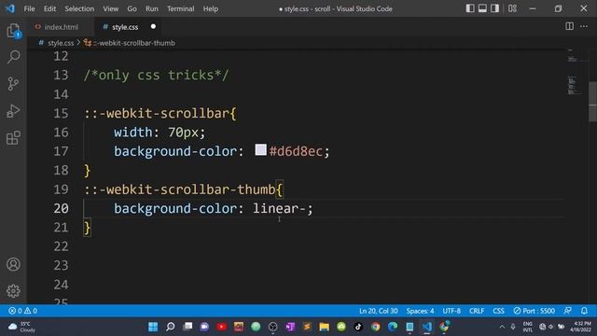Open OBS Studio from the taskbar
The width and height of the screenshot is (597, 336).
(x=273, y=327)
